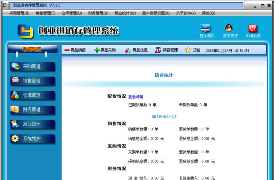Screen dimensions: 275x180
Task: Select 财务管理 in the navigation sidebar
Action: (32, 109)
